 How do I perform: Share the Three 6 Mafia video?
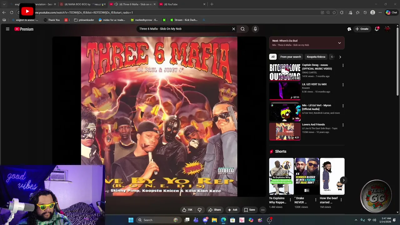pos(214,210)
